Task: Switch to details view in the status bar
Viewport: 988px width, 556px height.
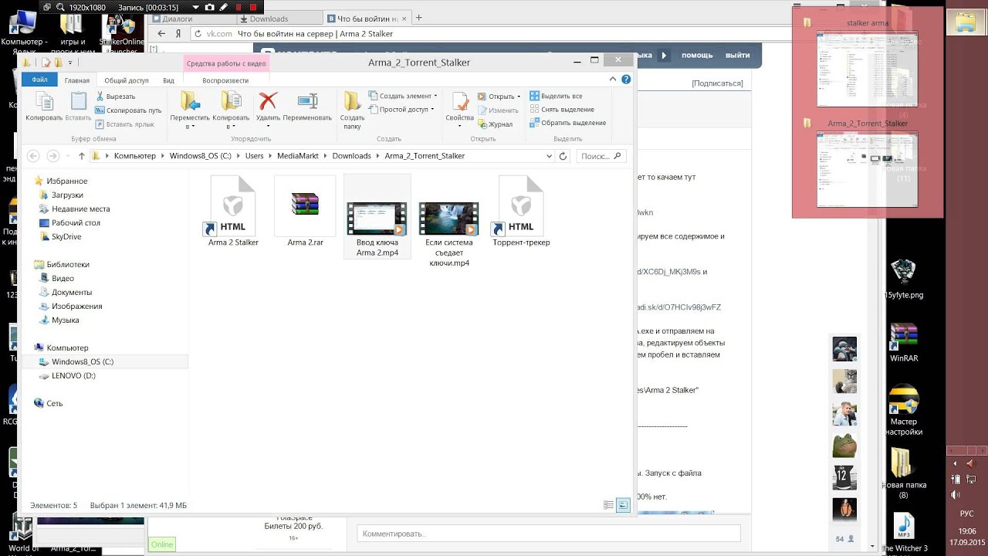Action: pos(608,505)
